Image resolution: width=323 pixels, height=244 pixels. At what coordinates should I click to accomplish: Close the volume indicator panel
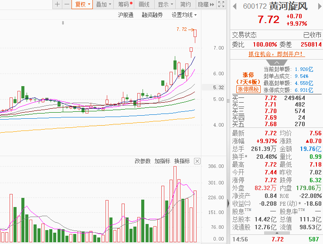coord(197,161)
